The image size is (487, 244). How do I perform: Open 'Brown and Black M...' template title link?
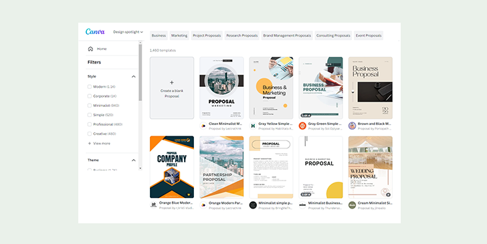[374, 124]
